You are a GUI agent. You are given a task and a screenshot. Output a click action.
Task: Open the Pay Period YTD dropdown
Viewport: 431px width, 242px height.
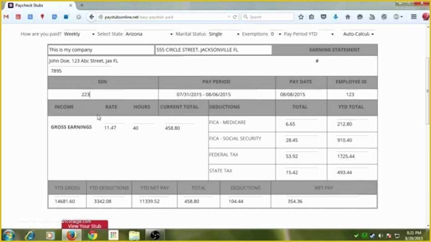click(x=326, y=34)
